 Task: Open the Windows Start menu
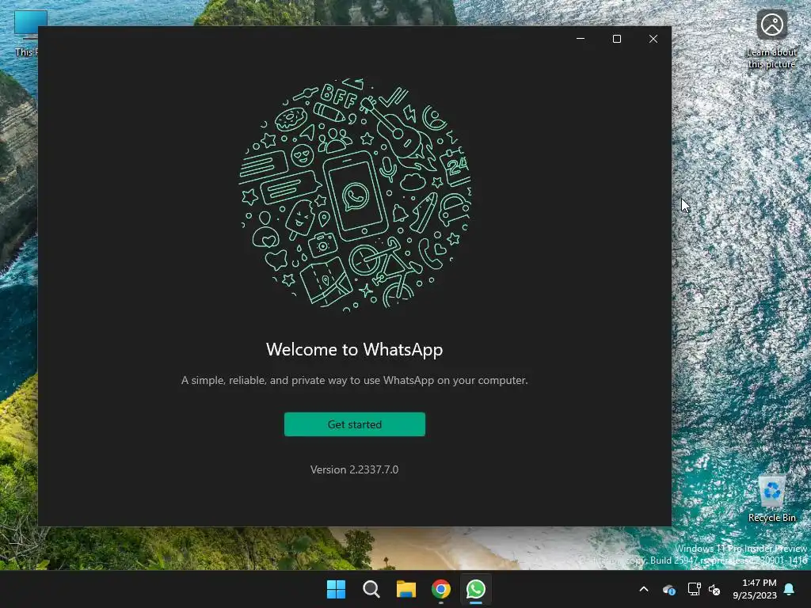336,589
